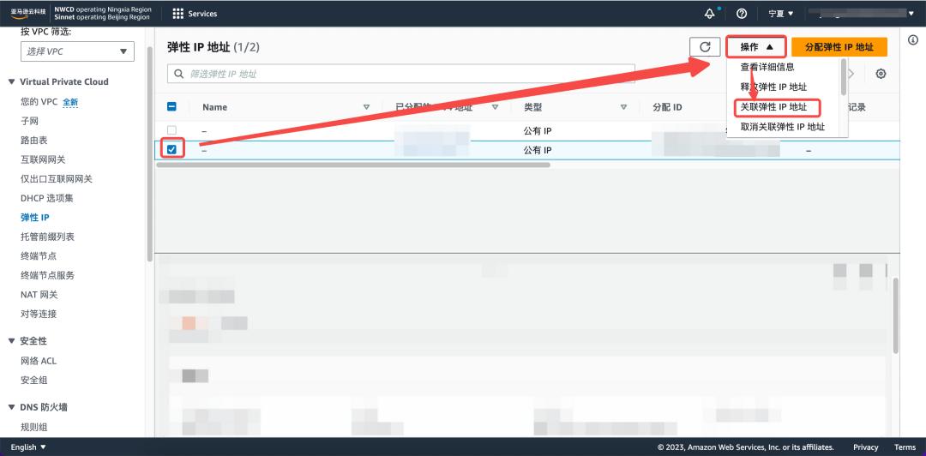Click 分配弹性 IP 地址 button
The width and height of the screenshot is (926, 456).
pos(839,47)
